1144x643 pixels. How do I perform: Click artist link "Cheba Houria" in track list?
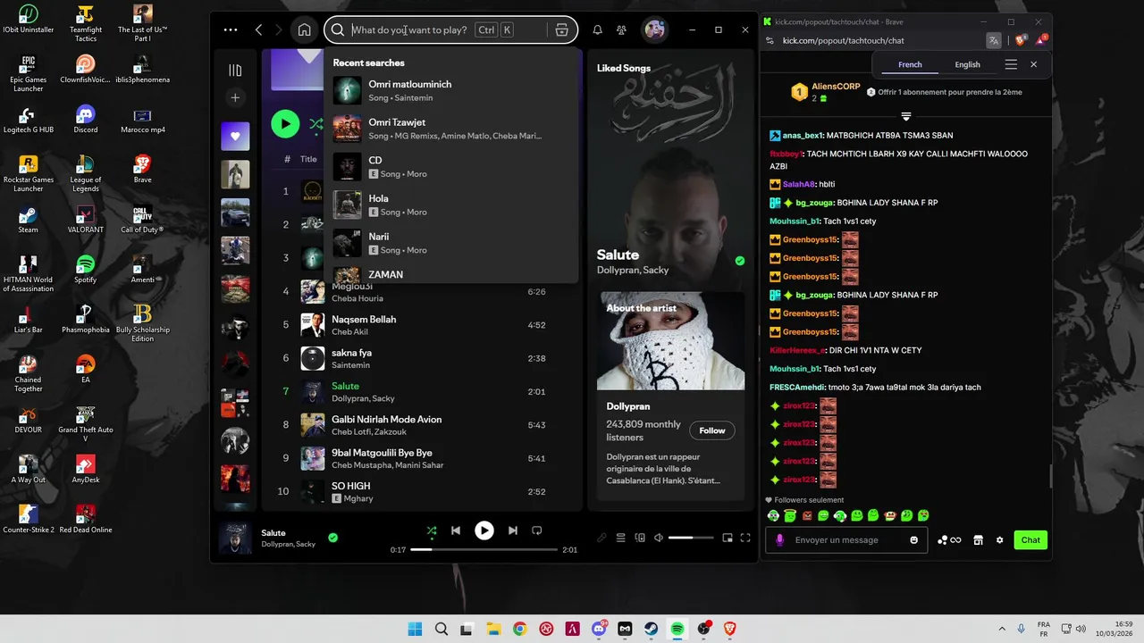point(357,298)
